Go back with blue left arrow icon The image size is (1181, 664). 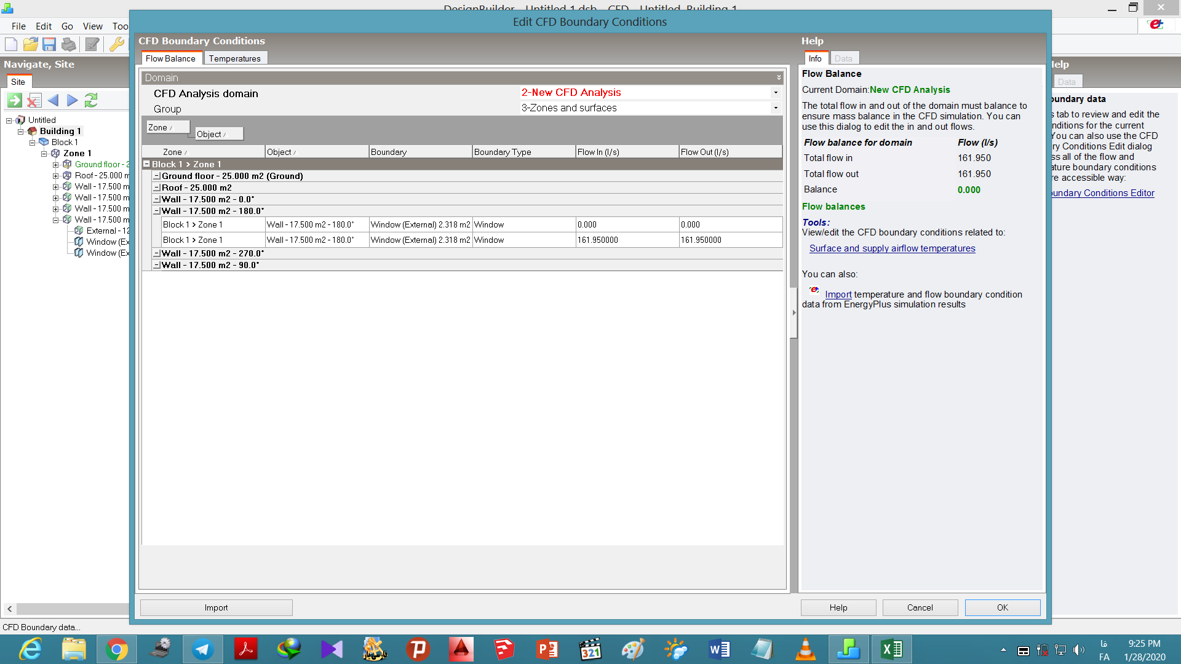click(x=53, y=100)
